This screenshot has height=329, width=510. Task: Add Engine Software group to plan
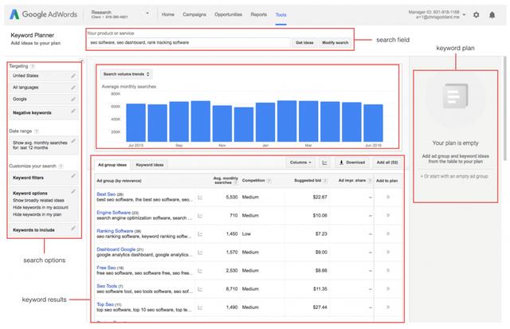tap(389, 214)
